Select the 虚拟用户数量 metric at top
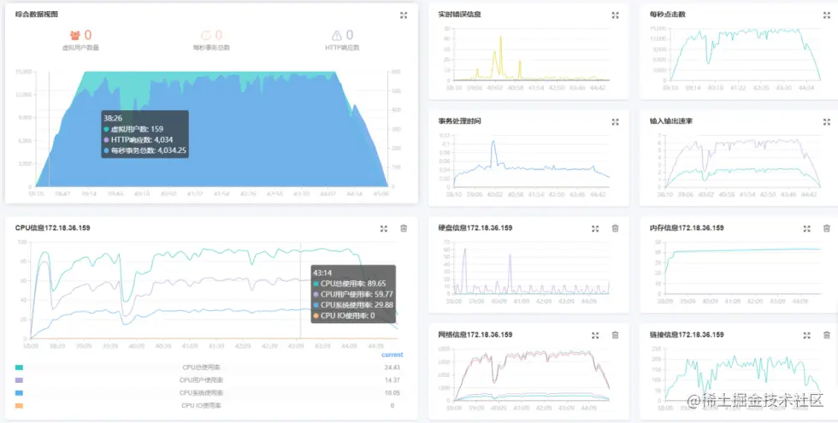The height and width of the screenshot is (423, 838). click(x=80, y=40)
